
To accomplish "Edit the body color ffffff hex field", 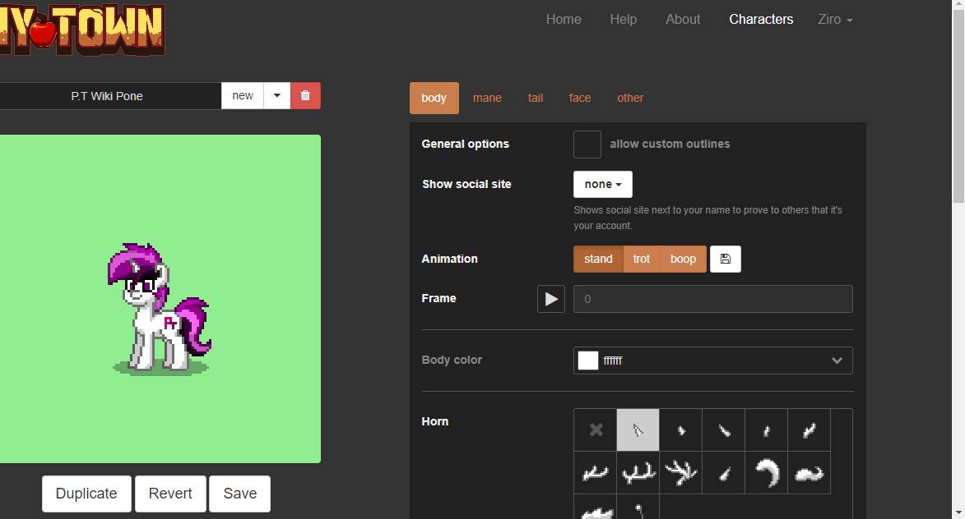I will [x=714, y=361].
